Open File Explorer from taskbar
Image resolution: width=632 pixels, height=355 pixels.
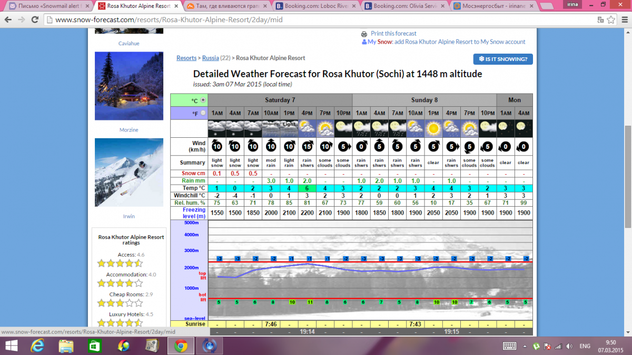[66, 346]
